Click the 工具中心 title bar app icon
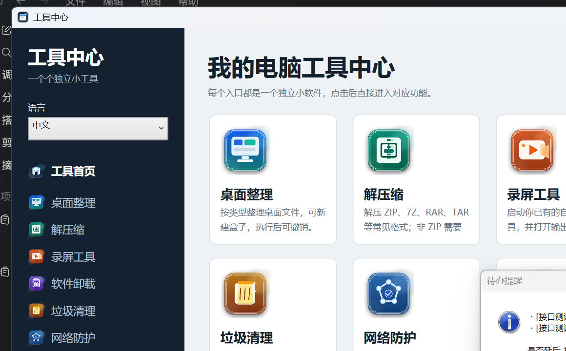 23,17
